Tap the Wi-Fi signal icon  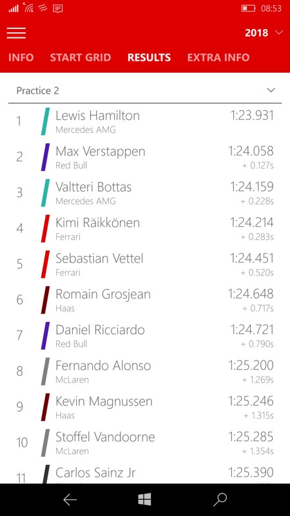[x=28, y=8]
